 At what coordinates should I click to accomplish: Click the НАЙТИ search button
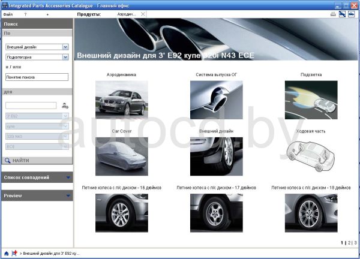[37, 160]
